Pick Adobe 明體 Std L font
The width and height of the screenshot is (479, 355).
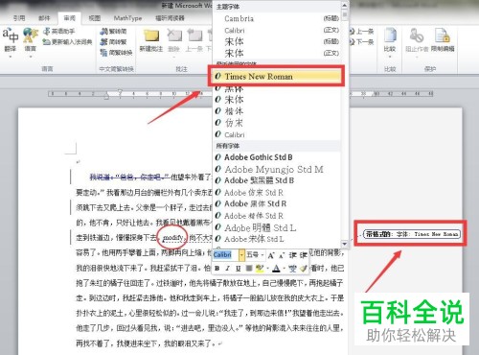(277, 227)
